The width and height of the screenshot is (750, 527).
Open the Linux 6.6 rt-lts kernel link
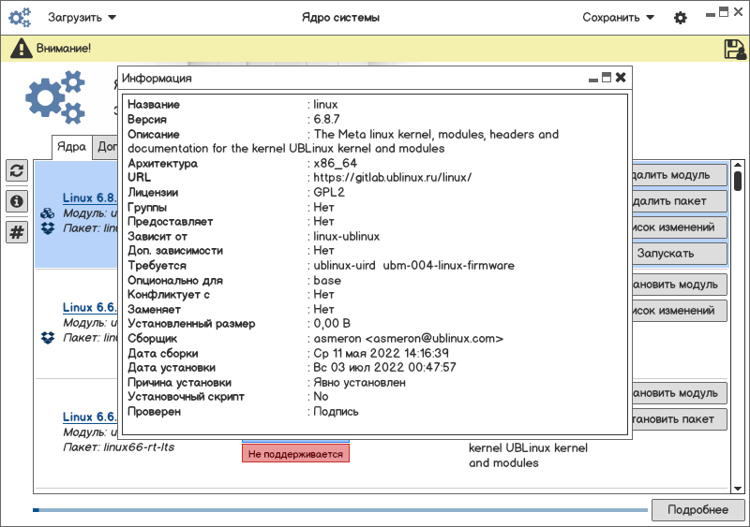[x=90, y=417]
